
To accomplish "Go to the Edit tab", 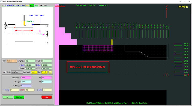I will coord(45,5).
